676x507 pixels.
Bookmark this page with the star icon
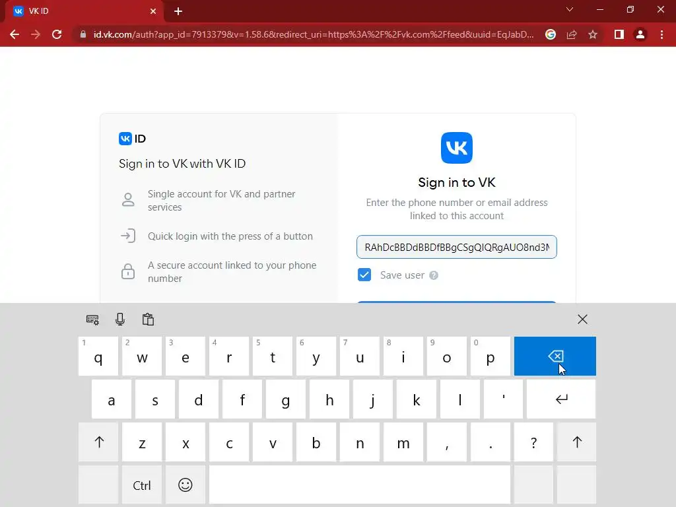593,34
